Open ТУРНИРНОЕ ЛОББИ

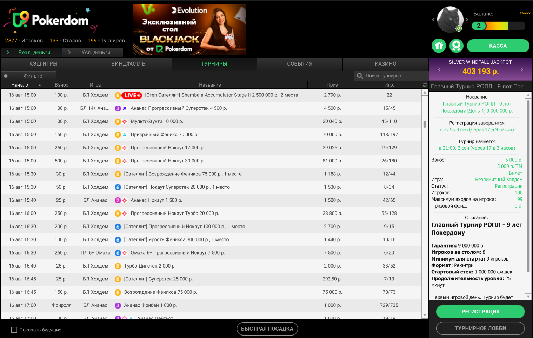tap(480, 329)
